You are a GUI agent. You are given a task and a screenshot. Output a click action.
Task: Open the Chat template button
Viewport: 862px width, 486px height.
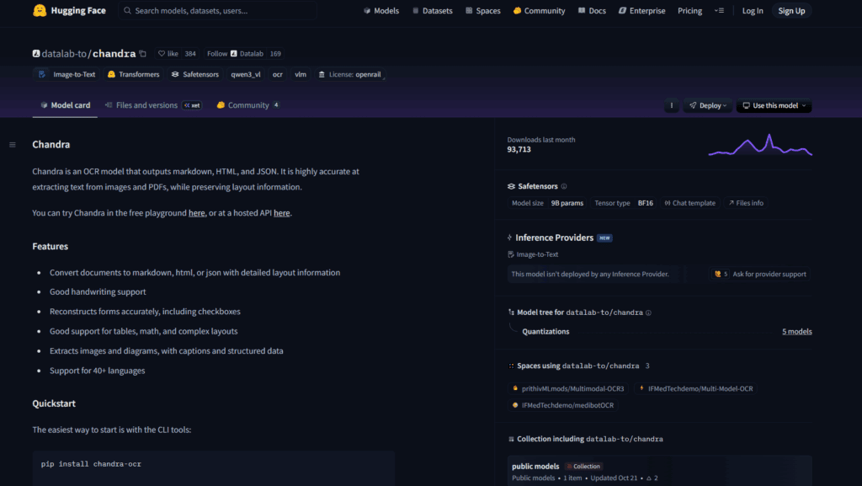689,203
